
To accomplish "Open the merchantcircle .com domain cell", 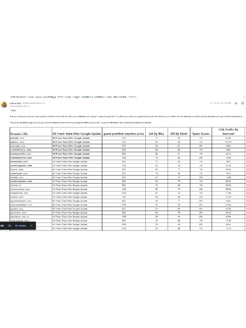I will pyautogui.click(x=31, y=158).
